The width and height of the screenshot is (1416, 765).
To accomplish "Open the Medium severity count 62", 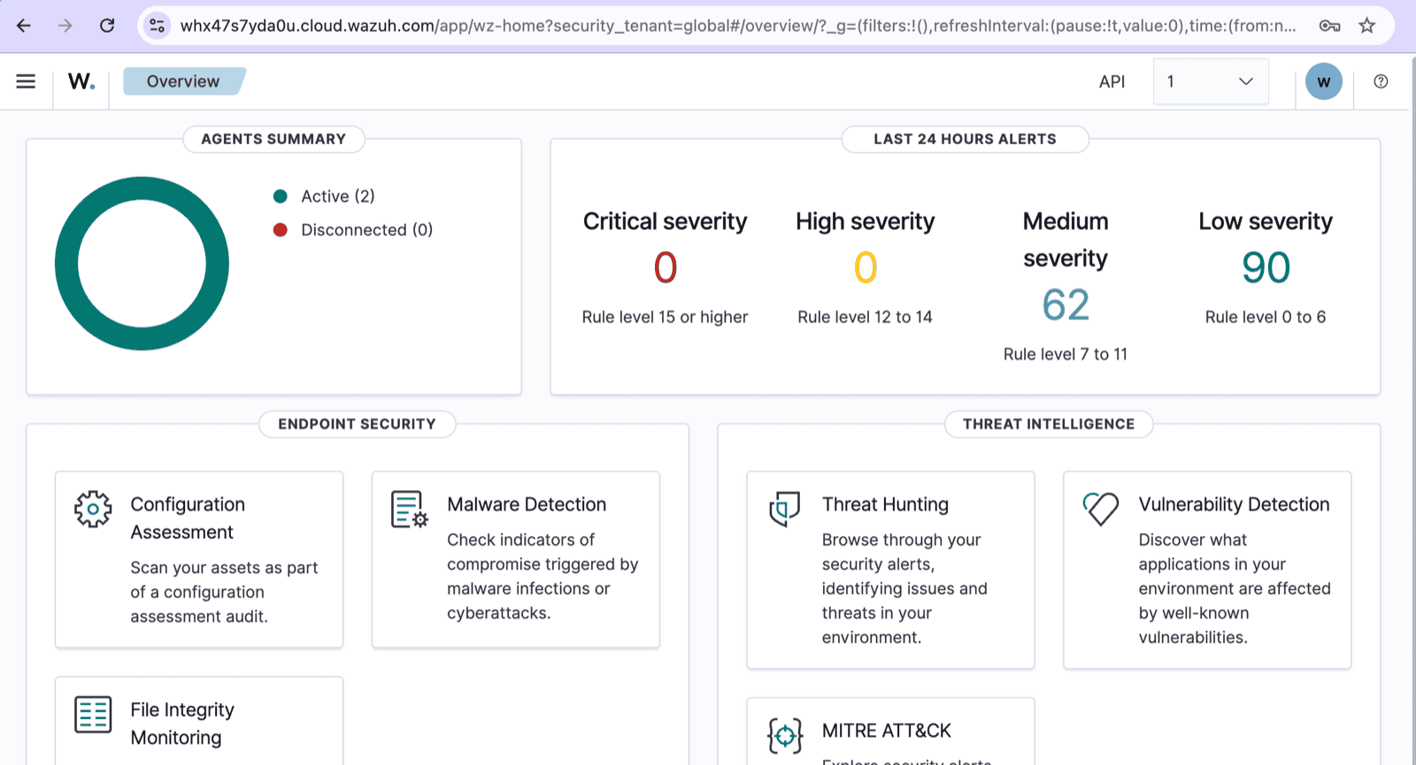I will point(1066,305).
